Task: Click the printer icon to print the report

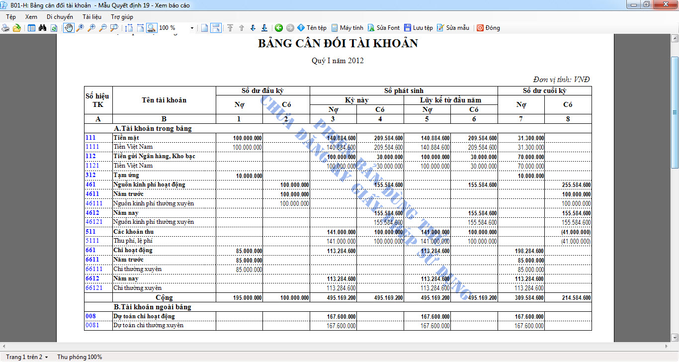Action: coord(5,28)
